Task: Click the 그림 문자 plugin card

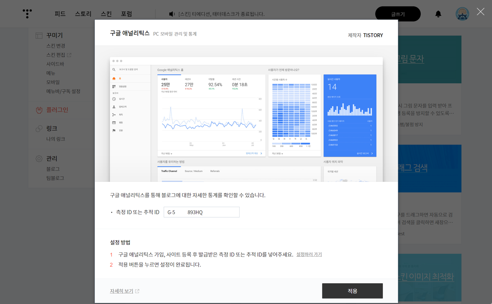Action: pyautogui.click(x=430, y=85)
